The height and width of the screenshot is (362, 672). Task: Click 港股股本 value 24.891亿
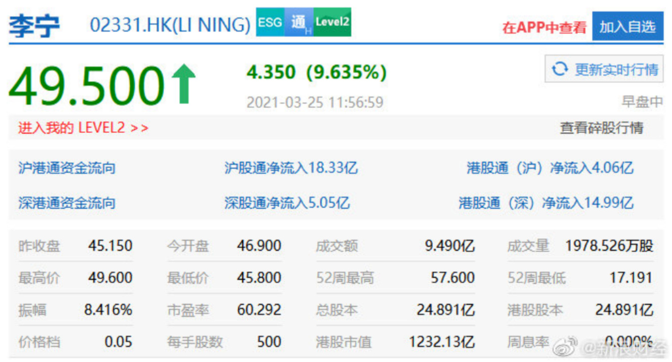point(624,309)
